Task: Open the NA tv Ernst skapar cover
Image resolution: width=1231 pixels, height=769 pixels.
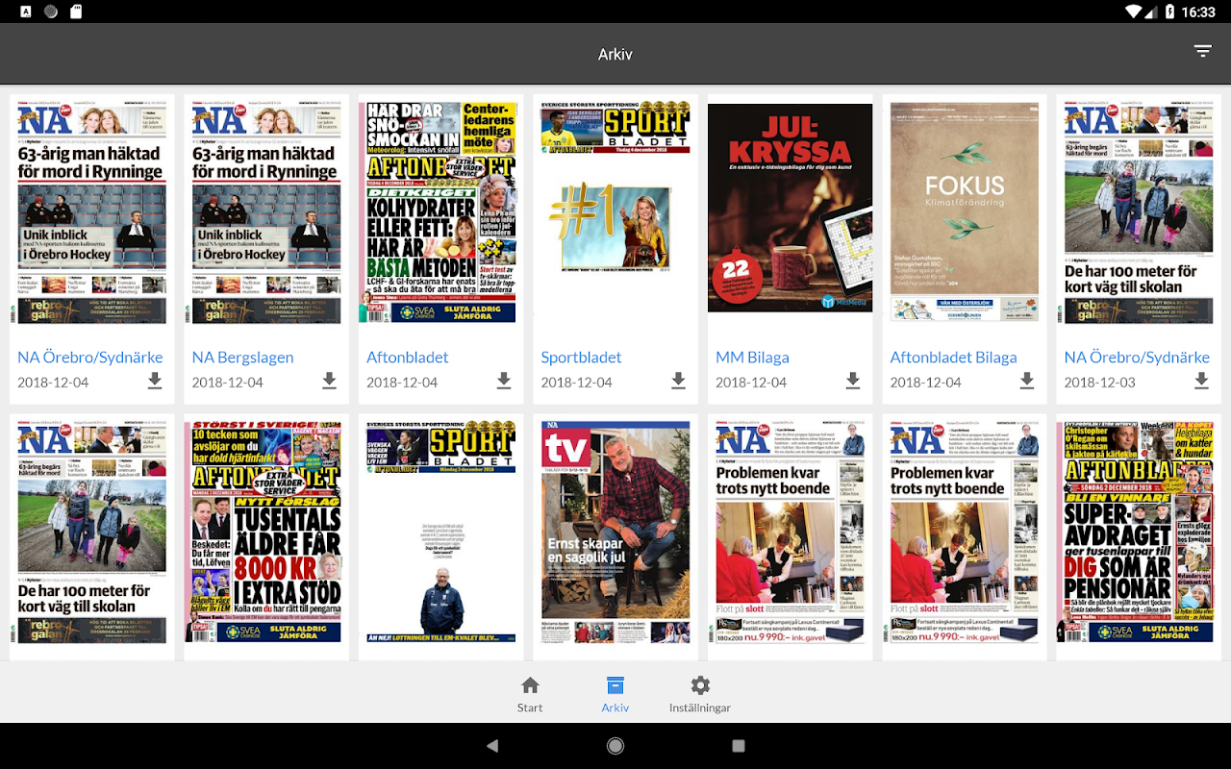Action: pyautogui.click(x=615, y=532)
